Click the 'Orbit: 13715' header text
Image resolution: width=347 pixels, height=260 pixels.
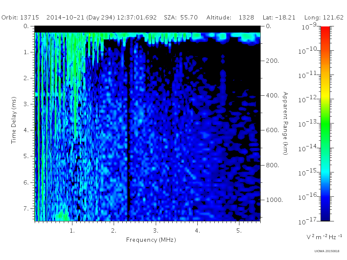tap(20, 17)
